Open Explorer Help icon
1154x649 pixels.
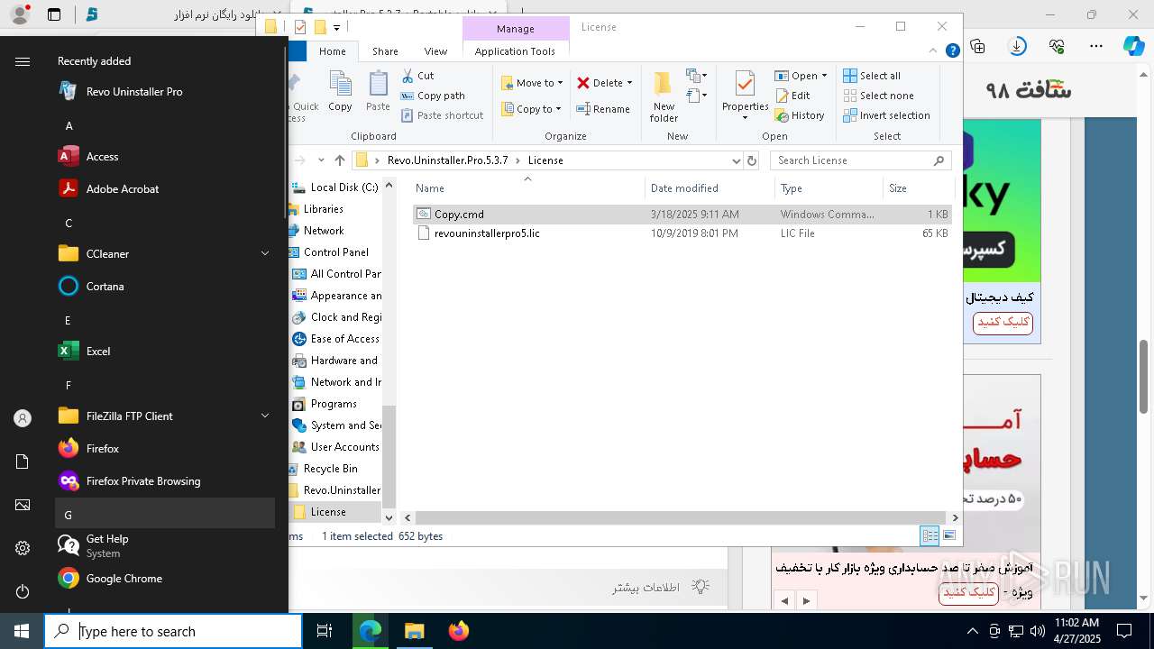click(952, 51)
